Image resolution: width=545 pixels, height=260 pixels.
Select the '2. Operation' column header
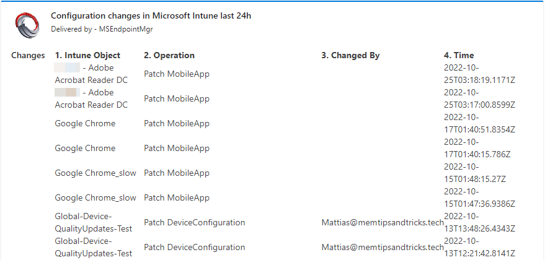pos(169,55)
